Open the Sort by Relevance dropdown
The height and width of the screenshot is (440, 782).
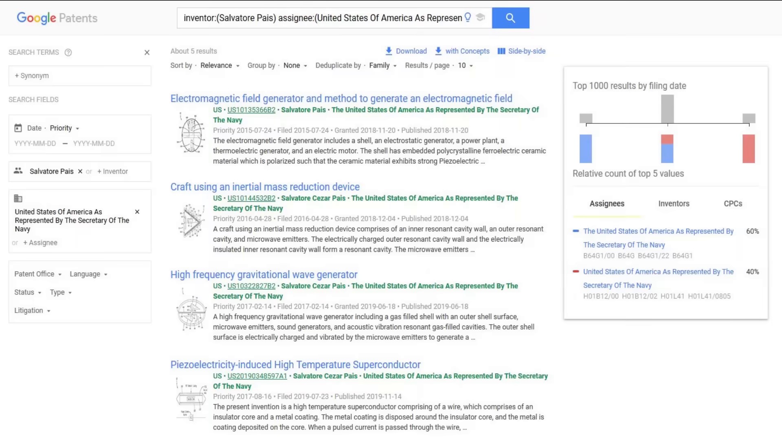220,66
